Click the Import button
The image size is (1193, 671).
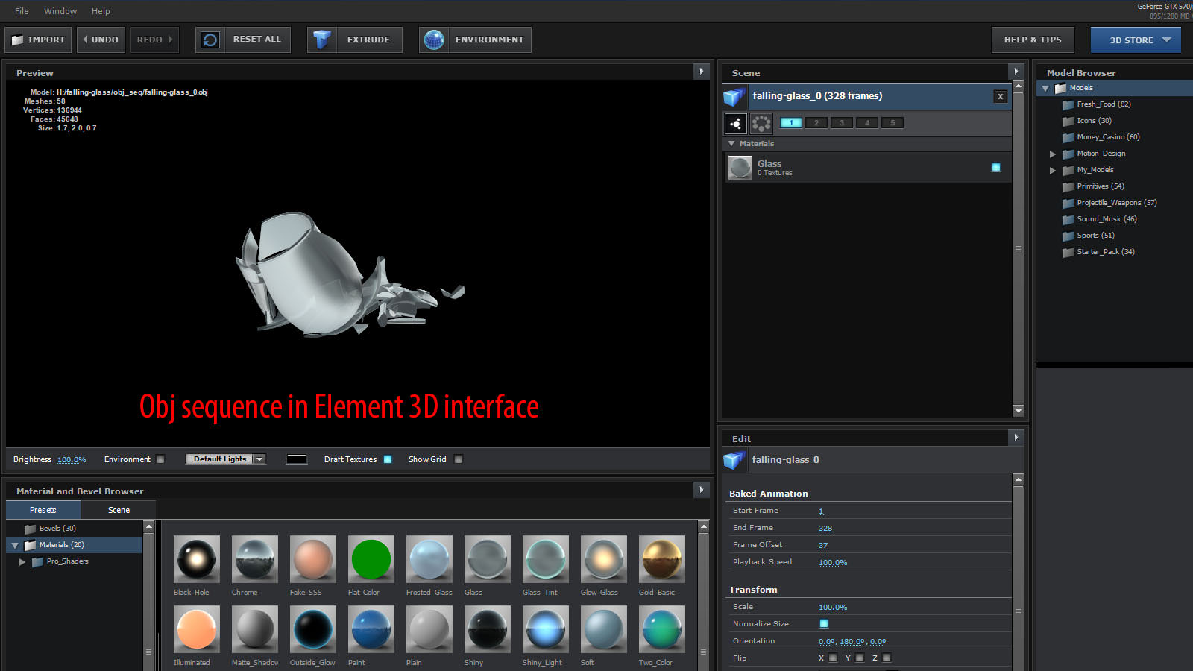tap(38, 40)
